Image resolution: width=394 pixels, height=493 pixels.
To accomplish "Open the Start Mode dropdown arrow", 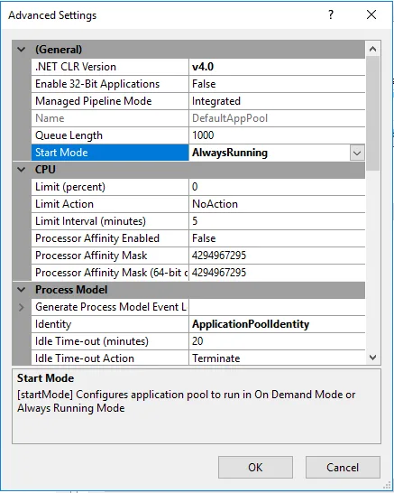I will coord(357,153).
